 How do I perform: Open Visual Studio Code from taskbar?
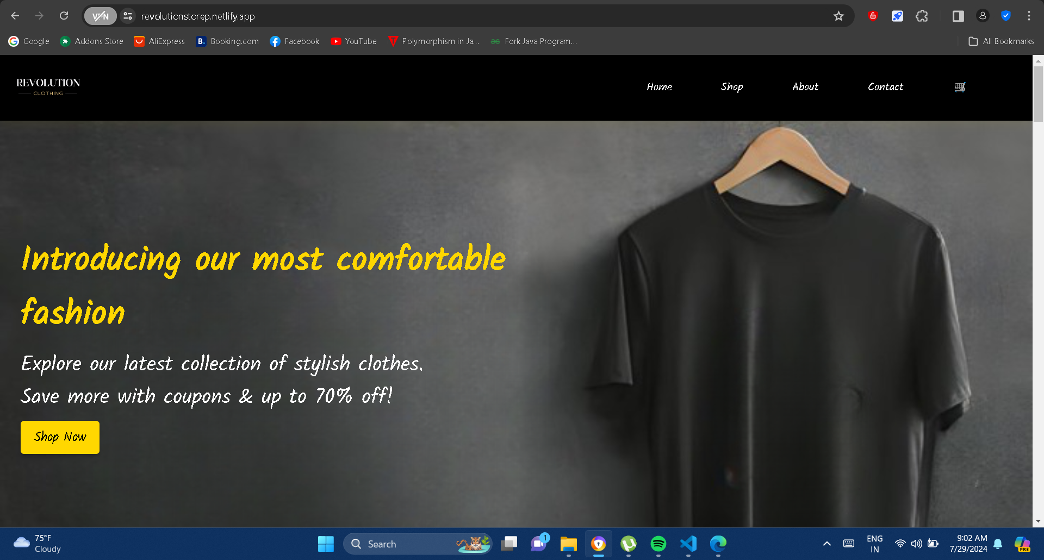tap(688, 544)
